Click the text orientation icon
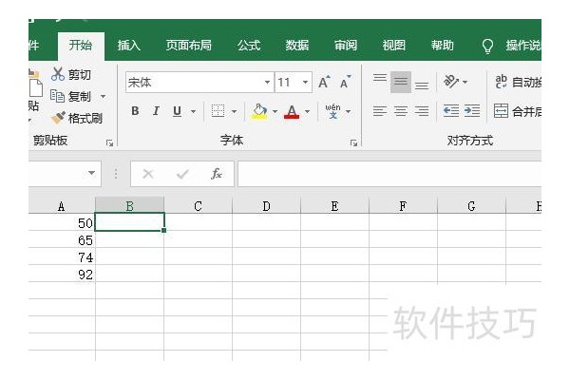 coord(451,82)
